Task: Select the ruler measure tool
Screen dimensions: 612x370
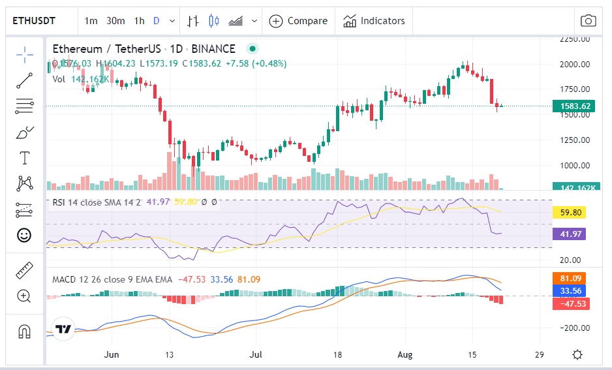Action: tap(25, 270)
